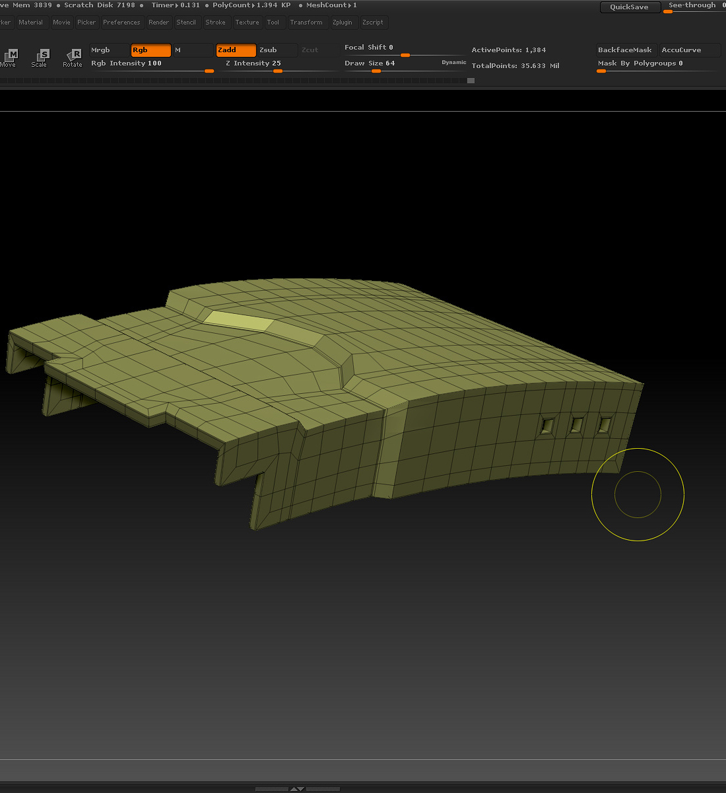
Task: Open the Tool menu
Action: coord(273,22)
